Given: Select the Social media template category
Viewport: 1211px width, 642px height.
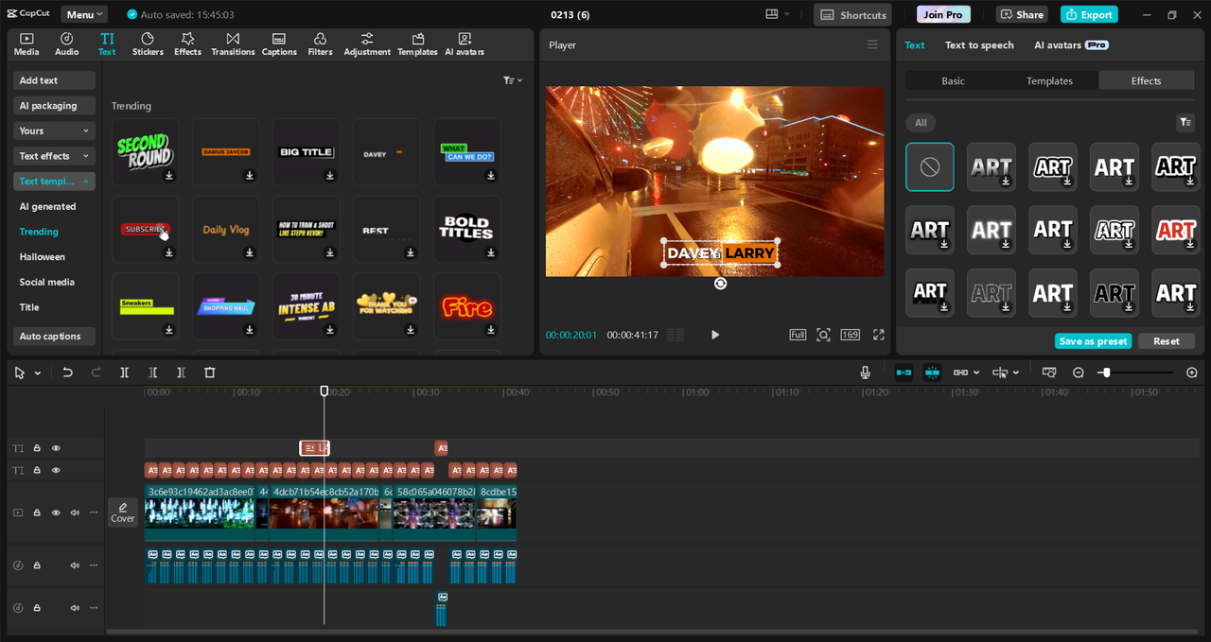Looking at the screenshot, I should click(x=47, y=282).
